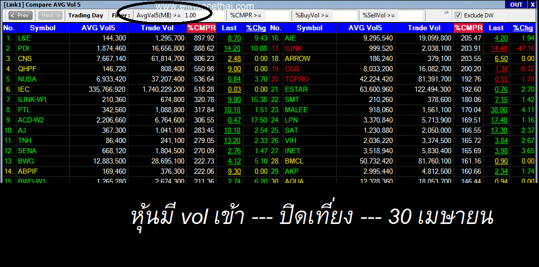The width and height of the screenshot is (539, 267).
Task: Click MALEE last price 38.00
Action: point(499,110)
